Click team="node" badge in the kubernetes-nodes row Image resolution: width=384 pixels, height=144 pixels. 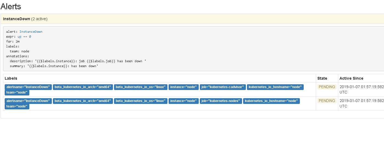[17, 106]
